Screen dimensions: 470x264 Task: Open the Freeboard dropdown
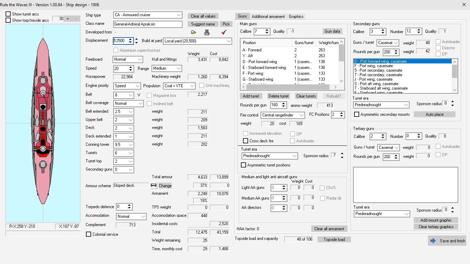pos(128,59)
